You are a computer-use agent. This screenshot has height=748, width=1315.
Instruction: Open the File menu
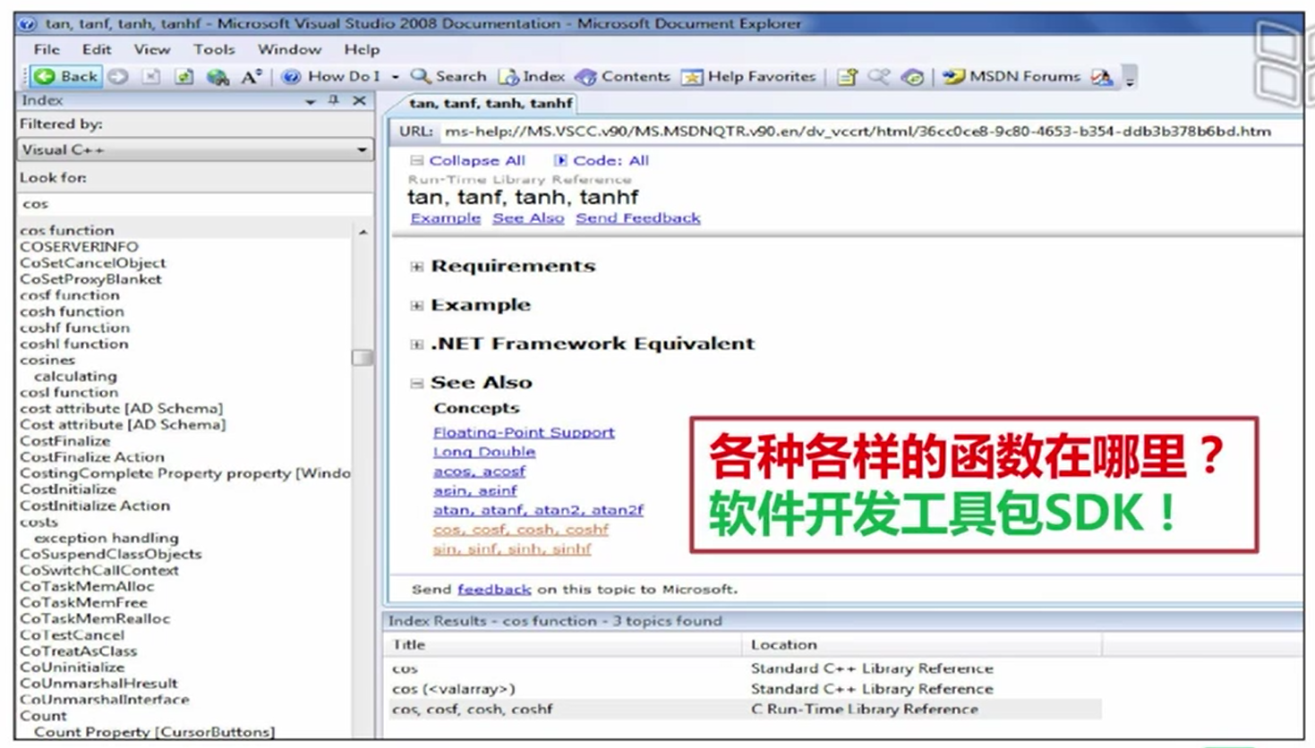coord(47,49)
